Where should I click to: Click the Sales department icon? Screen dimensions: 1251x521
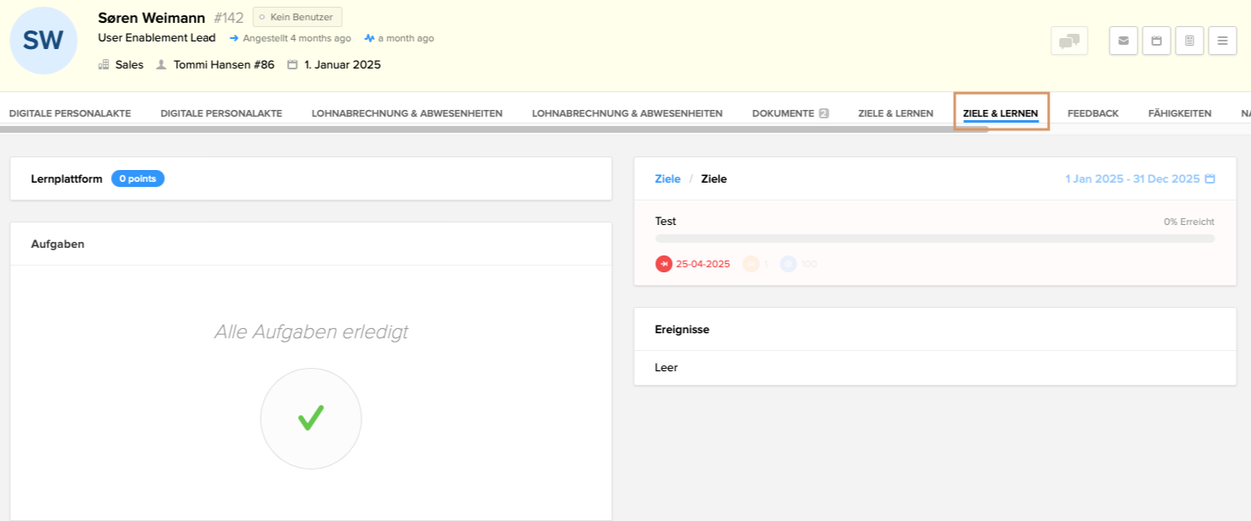click(x=103, y=64)
